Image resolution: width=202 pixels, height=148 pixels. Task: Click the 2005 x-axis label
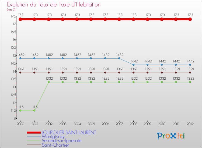tap(91, 124)
